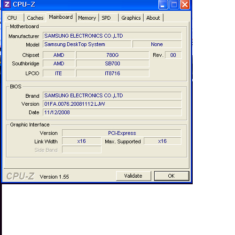
Task: Switch to the CPU tab
Action: point(15,18)
